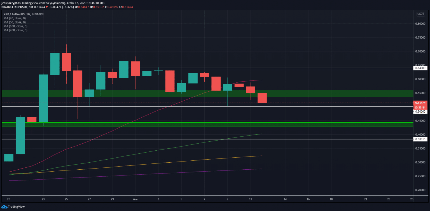The width and height of the screenshot is (430, 211).
Task: Click the date 23 on the time axis
Action: [43, 199]
